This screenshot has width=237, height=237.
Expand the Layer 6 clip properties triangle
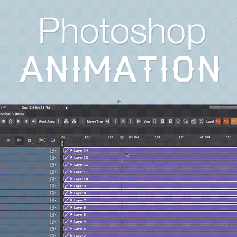point(71,207)
